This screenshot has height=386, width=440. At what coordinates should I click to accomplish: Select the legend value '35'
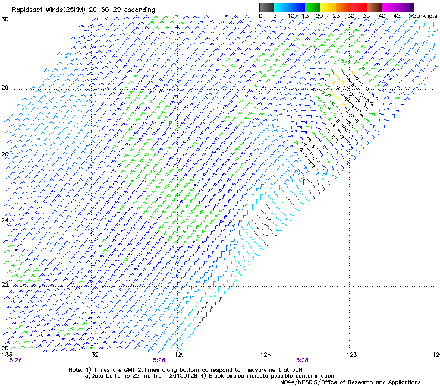tap(366, 16)
